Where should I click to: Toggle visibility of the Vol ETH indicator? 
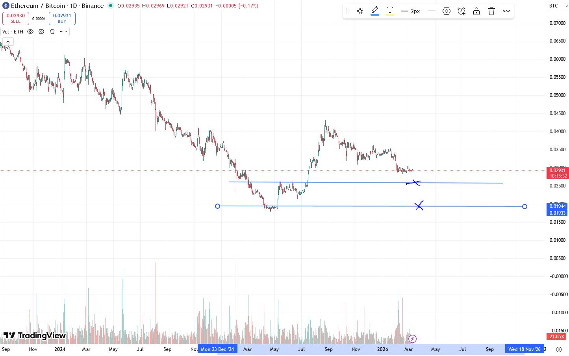point(30,32)
